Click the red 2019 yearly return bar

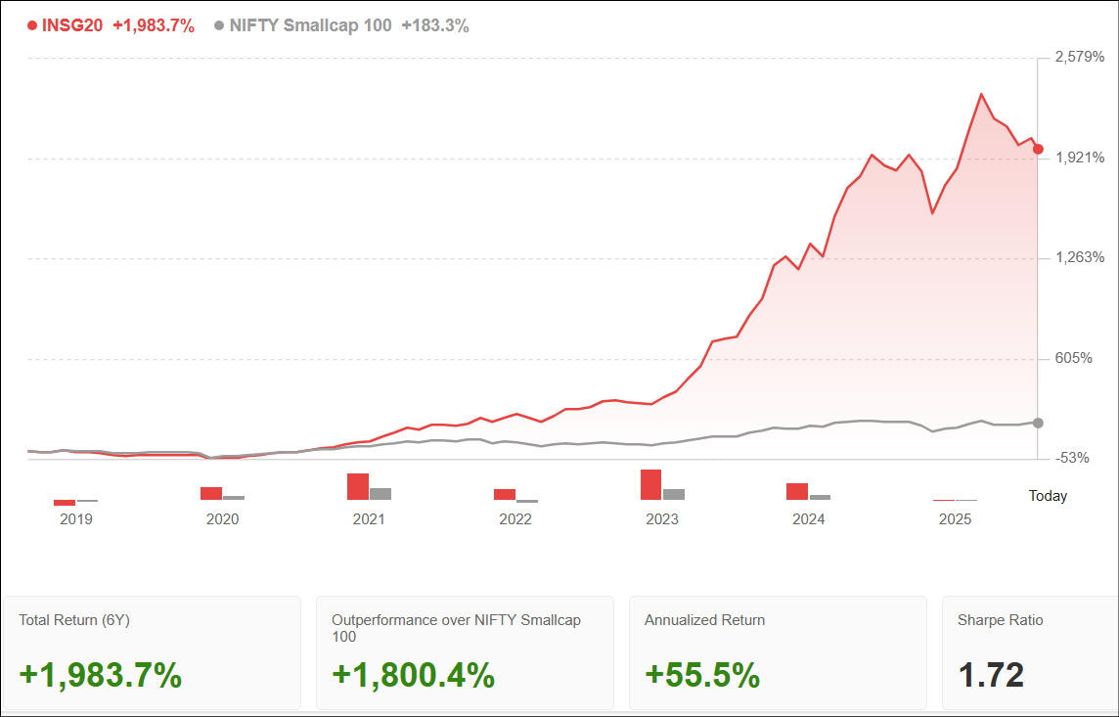click(65, 503)
